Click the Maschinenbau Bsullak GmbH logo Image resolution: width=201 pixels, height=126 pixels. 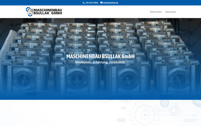click(44, 12)
